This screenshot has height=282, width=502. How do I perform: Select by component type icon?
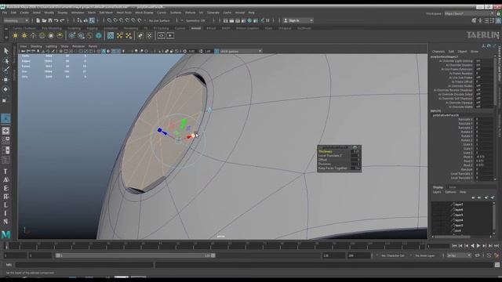pos(92,20)
